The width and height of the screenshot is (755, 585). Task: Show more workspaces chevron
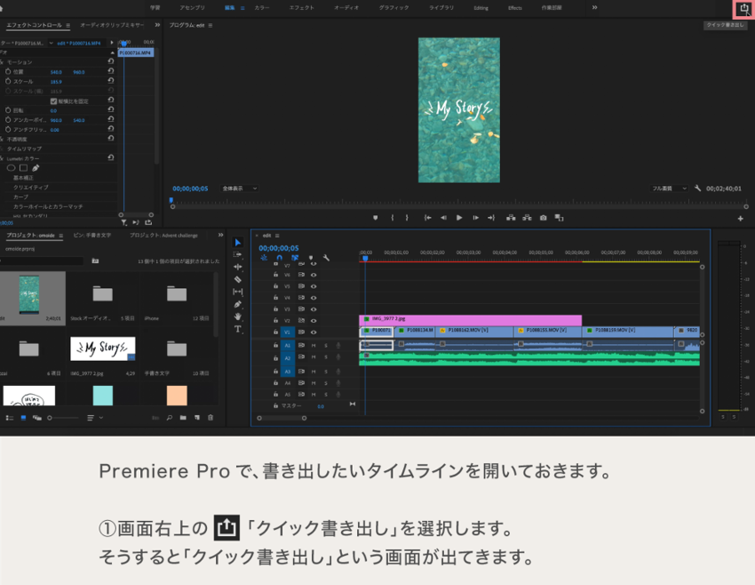594,7
